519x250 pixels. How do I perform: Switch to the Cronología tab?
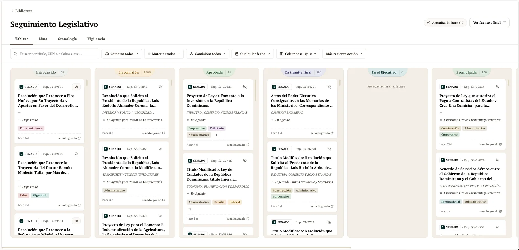[67, 39]
